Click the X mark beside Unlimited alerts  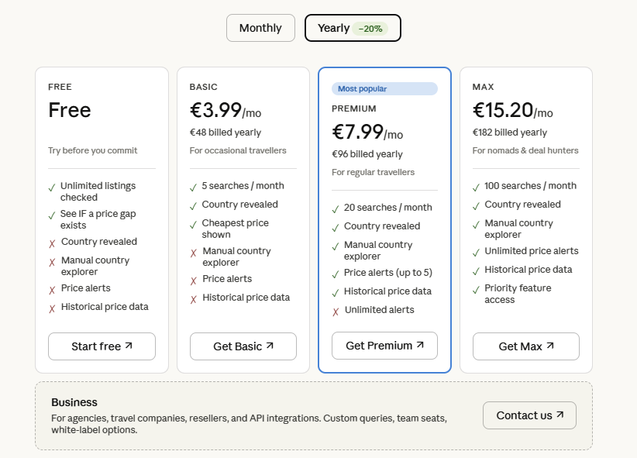[x=336, y=311]
